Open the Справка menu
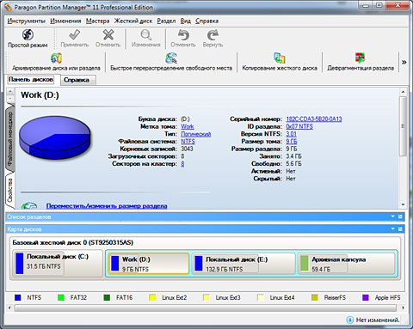The height and width of the screenshot is (329, 413). click(x=206, y=21)
